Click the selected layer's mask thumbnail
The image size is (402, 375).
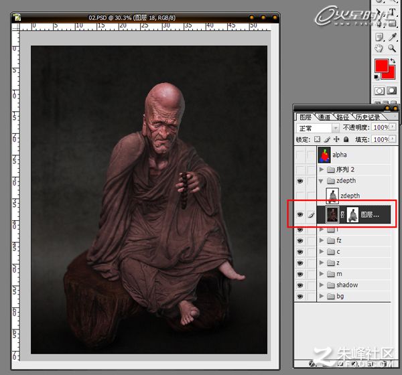pyautogui.click(x=353, y=215)
